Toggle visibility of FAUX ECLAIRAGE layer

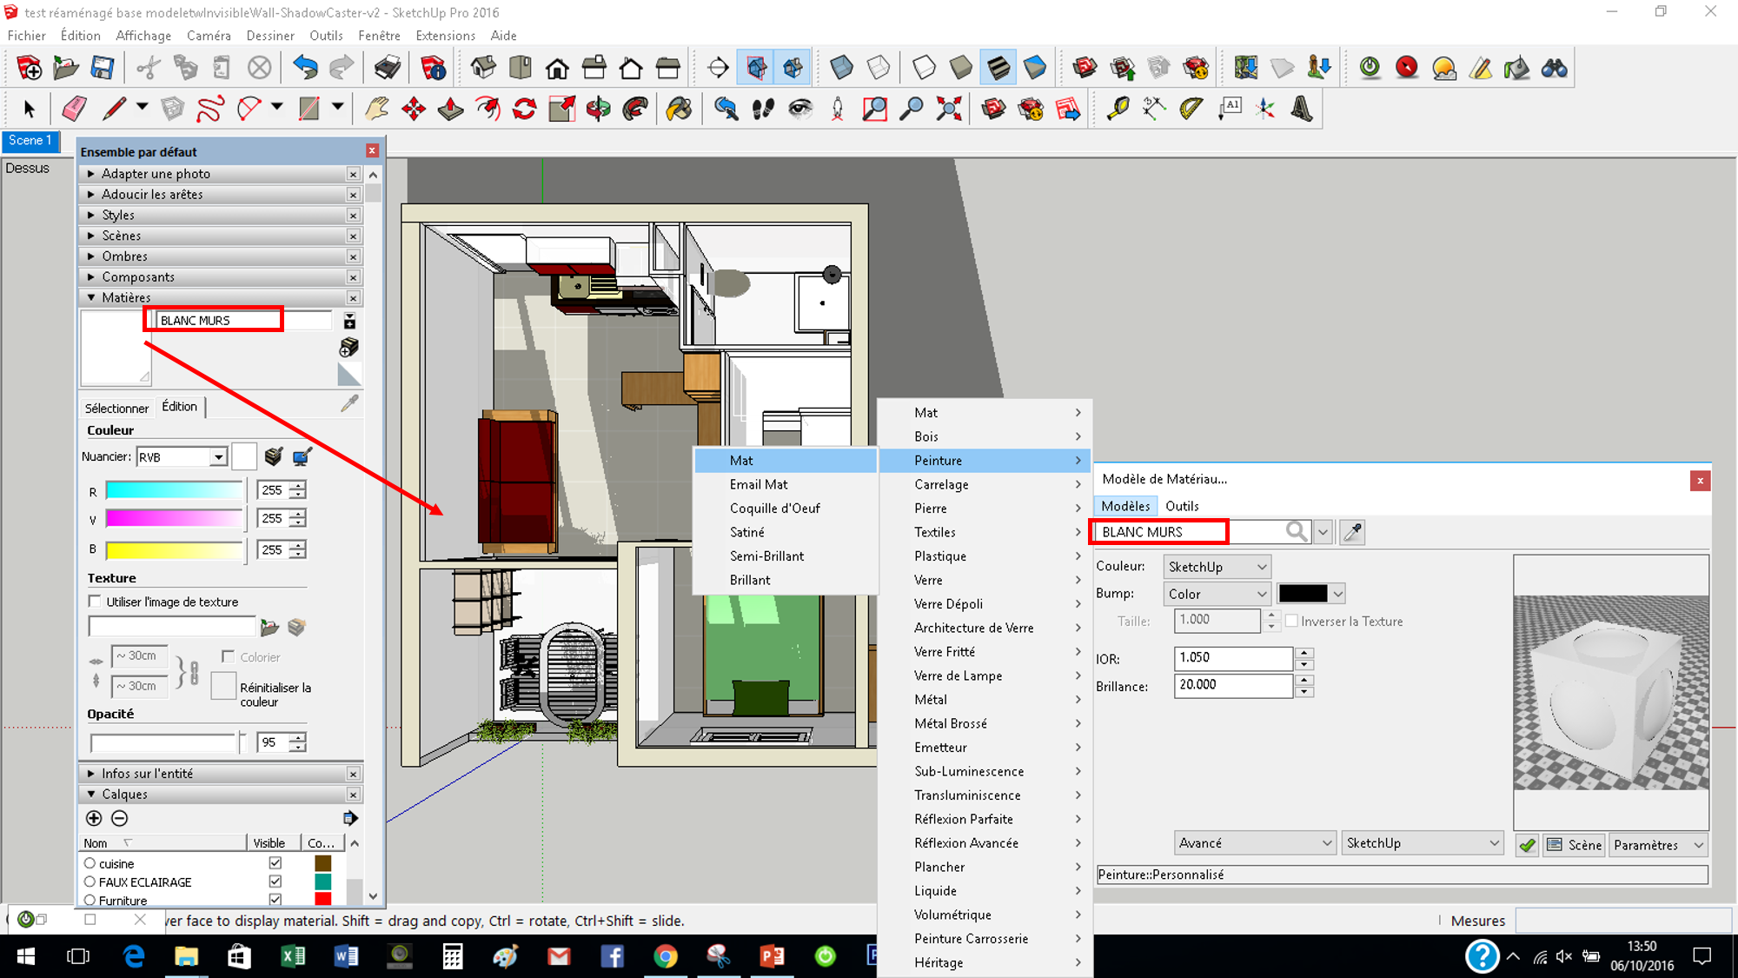click(275, 882)
